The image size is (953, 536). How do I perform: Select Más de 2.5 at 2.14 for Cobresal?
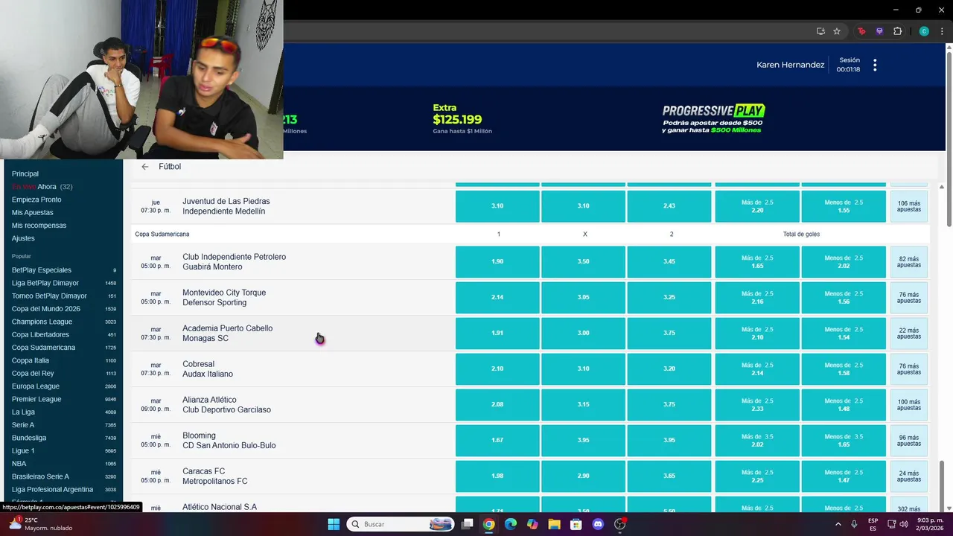757,368
